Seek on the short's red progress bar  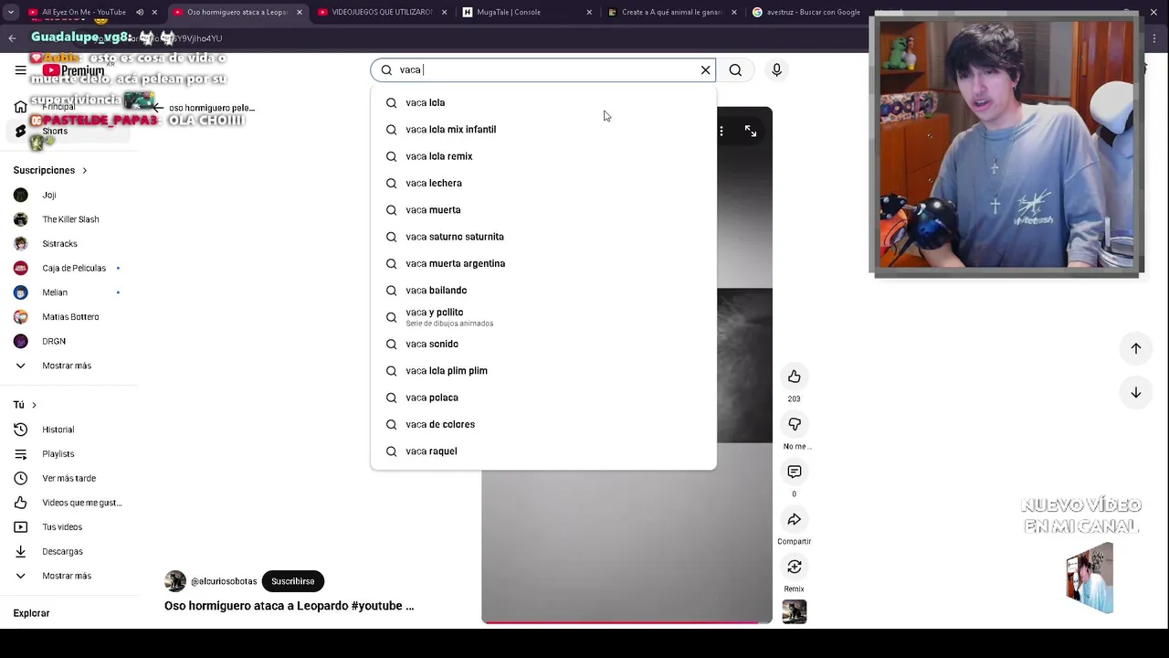coord(627,622)
